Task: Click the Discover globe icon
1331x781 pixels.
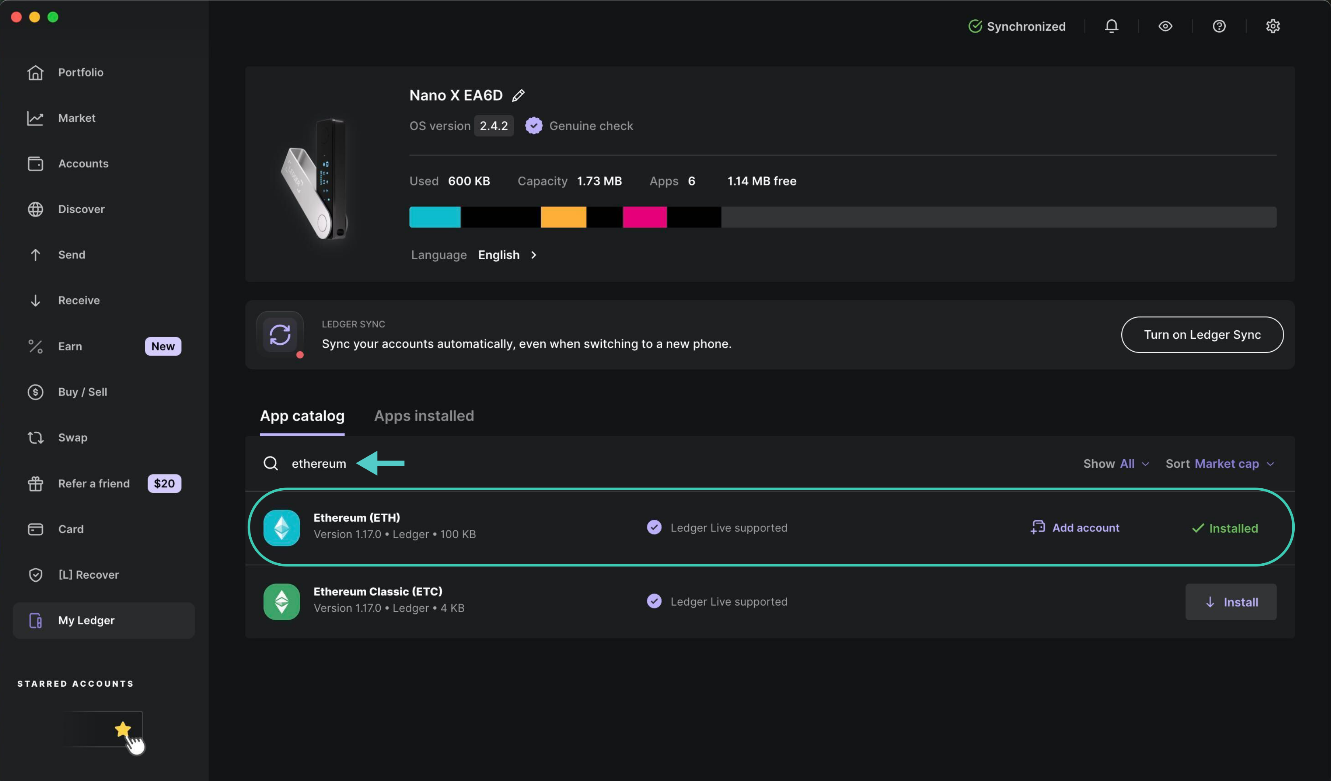Action: [x=35, y=209]
